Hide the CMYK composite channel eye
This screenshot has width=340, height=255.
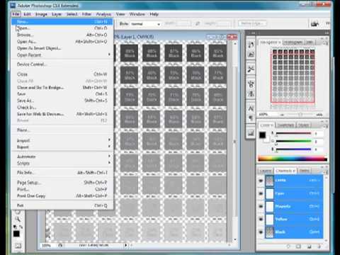point(261,181)
